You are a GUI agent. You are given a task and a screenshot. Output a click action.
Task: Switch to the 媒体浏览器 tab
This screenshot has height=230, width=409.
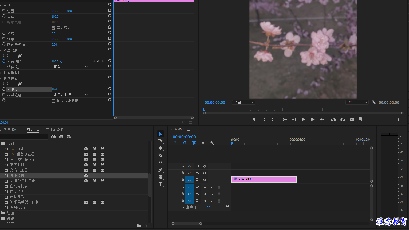point(54,129)
